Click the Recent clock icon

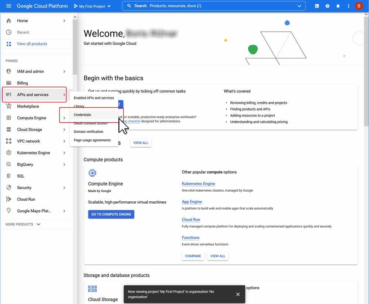pyautogui.click(x=9, y=32)
